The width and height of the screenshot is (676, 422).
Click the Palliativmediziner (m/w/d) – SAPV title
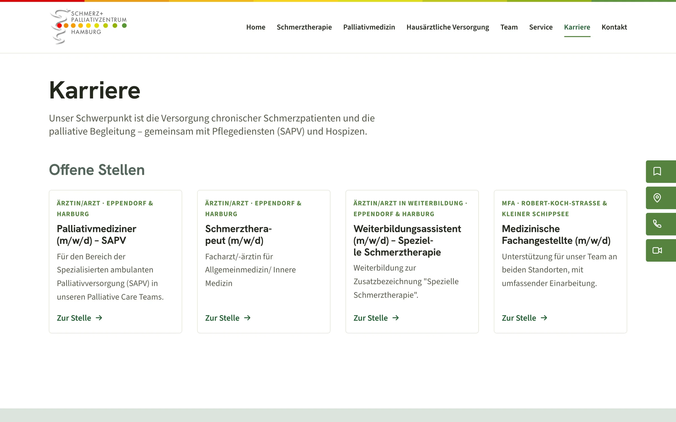pos(97,235)
